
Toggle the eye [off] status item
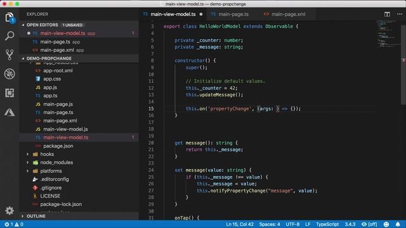(369, 224)
